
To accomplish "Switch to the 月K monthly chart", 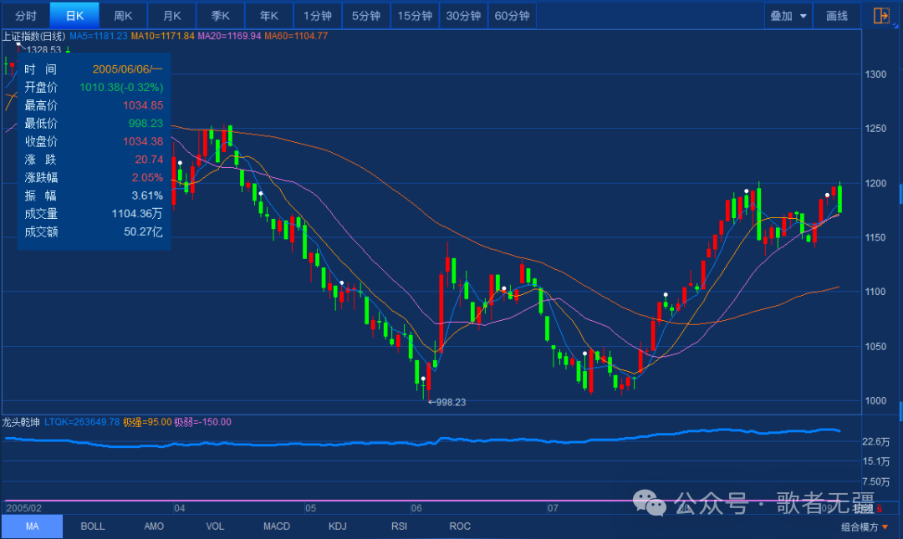I will click(x=172, y=16).
